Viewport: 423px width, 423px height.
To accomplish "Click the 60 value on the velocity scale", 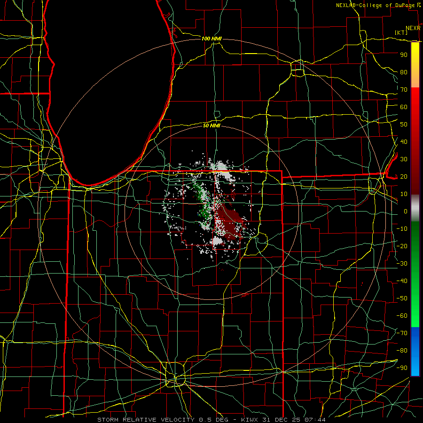I will pos(404,107).
